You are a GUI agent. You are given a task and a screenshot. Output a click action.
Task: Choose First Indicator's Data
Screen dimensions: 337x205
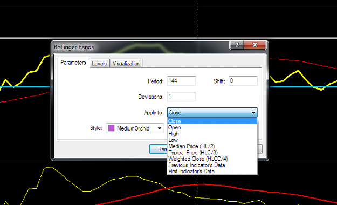[212, 171]
